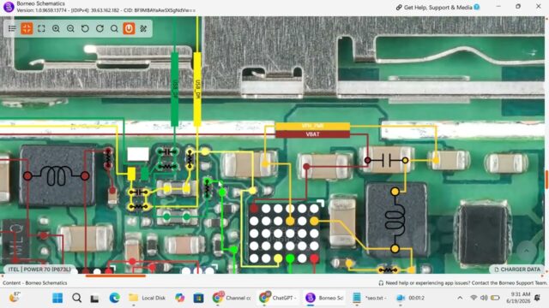Screen dimensions: 549x308
Task: Show hidden system tray icons
Action: 460,298
